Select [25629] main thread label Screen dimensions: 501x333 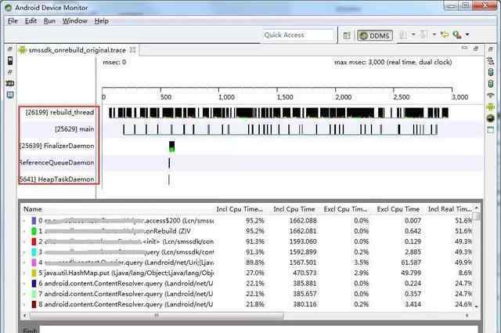pyautogui.click(x=74, y=129)
